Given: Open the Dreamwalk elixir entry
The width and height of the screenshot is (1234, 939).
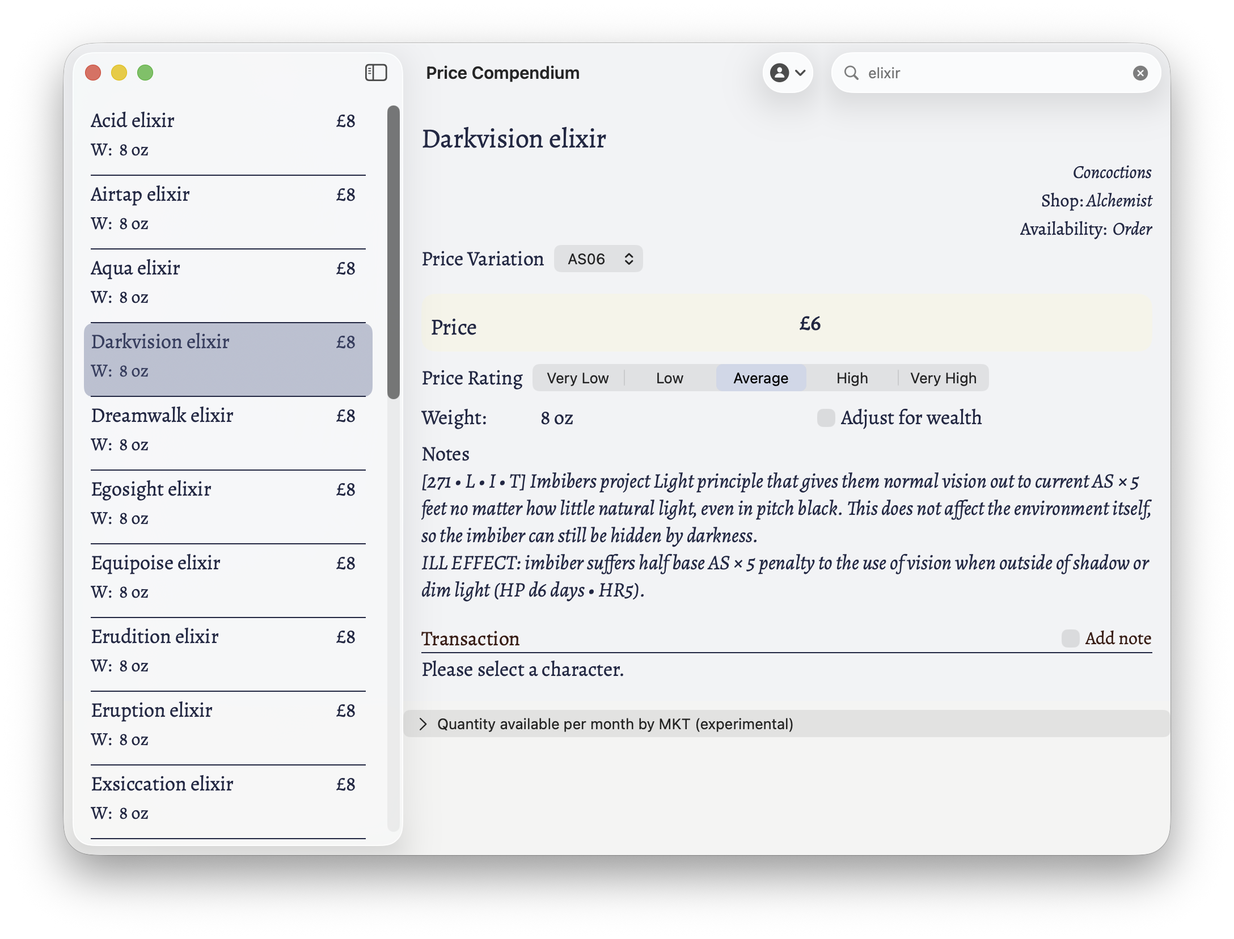Looking at the screenshot, I should click(227, 430).
